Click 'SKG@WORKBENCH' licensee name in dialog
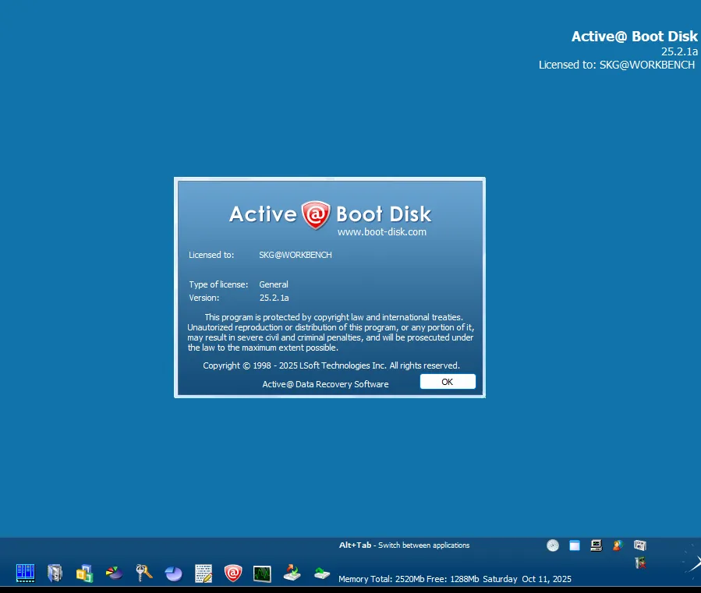 click(296, 255)
